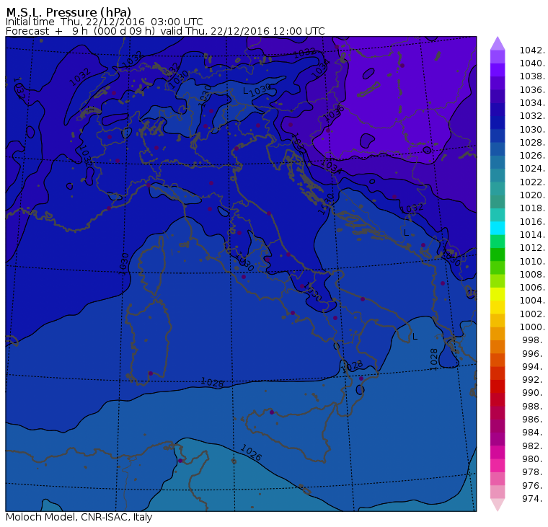Click the light violet swatch between 1042 and 1040
Screen dimensions: 548x527
point(498,57)
